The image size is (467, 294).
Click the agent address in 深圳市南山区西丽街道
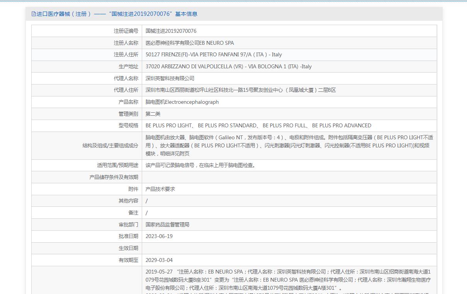(x=240, y=90)
